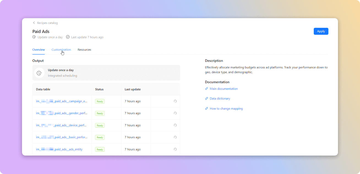Click the Last update column header

pyautogui.click(x=132, y=89)
